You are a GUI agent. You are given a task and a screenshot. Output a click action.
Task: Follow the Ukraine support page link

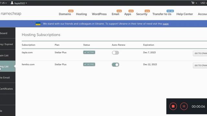pos(166,24)
